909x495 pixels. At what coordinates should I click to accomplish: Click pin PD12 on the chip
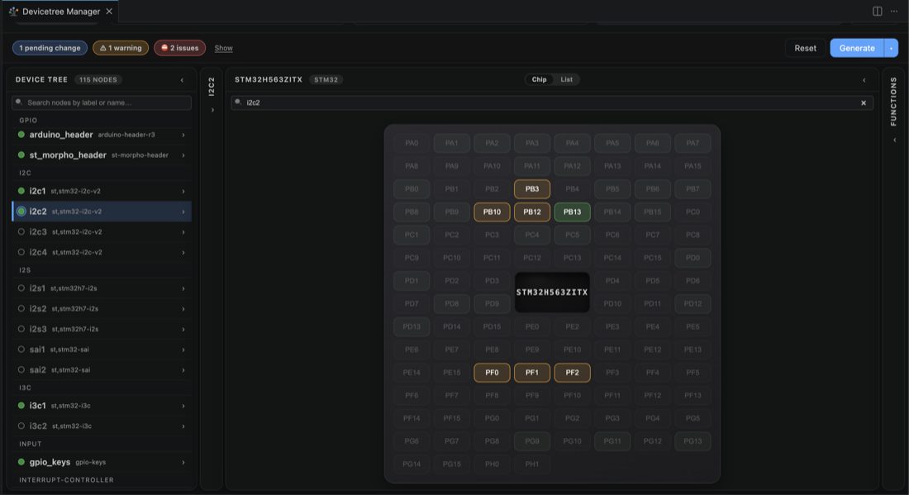tap(692, 304)
